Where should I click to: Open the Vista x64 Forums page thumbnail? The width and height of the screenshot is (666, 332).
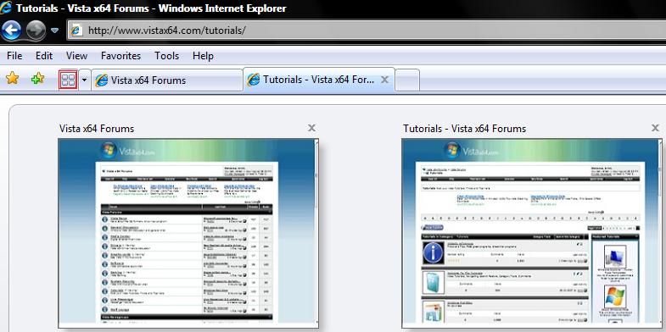[188, 233]
